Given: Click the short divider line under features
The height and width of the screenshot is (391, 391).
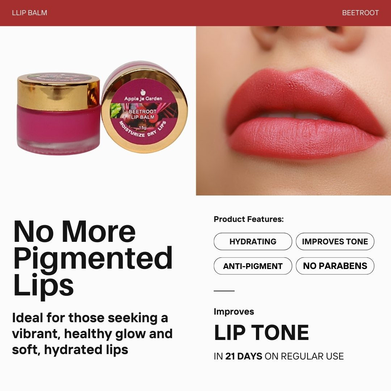Looking at the screenshot, I should coord(224,291).
